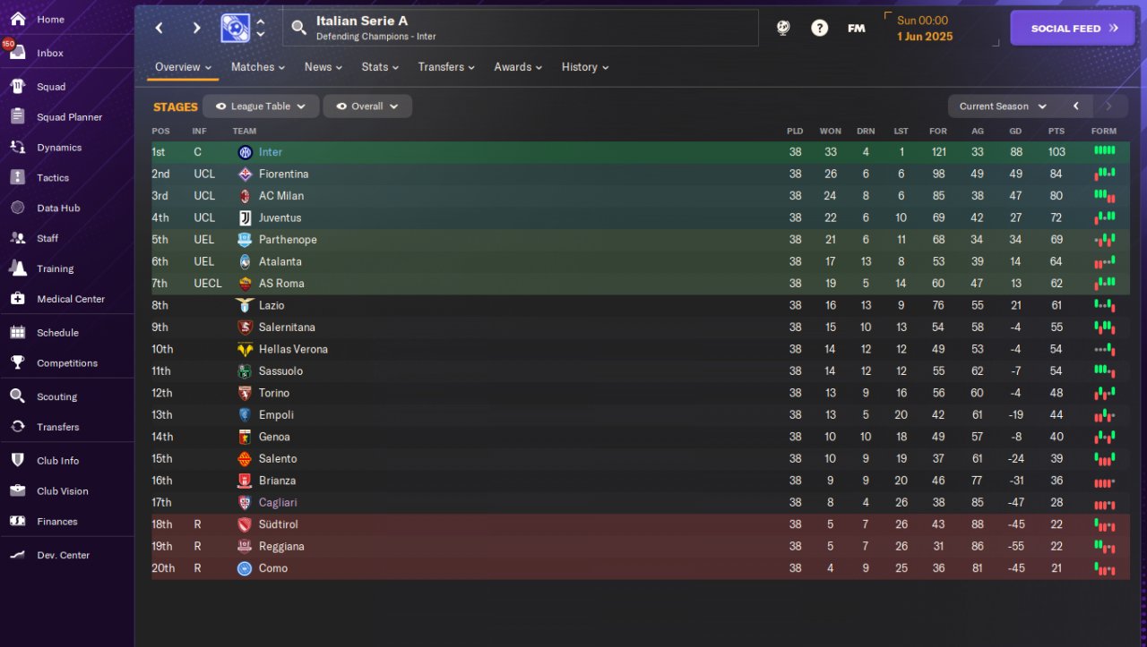Click the help question mark icon
The height and width of the screenshot is (647, 1147).
click(819, 28)
